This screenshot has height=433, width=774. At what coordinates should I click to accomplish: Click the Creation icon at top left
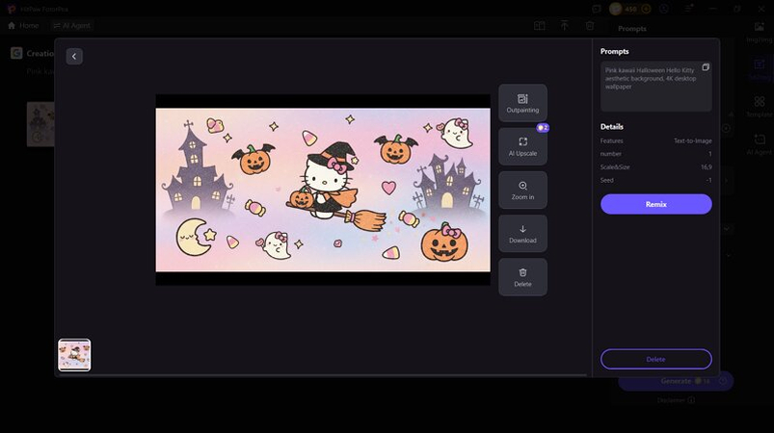tap(16, 53)
